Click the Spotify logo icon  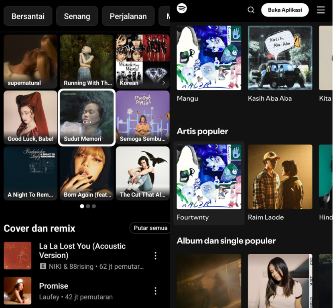tap(182, 8)
